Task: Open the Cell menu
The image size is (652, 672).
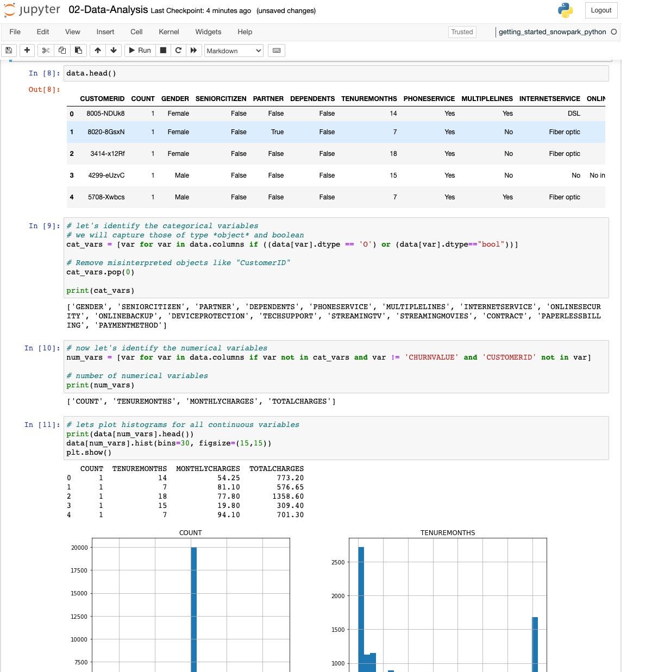Action: [x=136, y=32]
